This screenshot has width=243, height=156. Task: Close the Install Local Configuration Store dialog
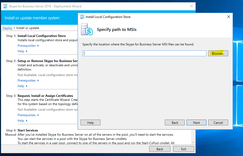coord(229,17)
